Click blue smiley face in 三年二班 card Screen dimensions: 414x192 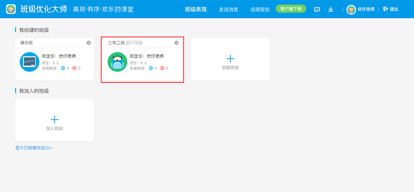coord(151,68)
